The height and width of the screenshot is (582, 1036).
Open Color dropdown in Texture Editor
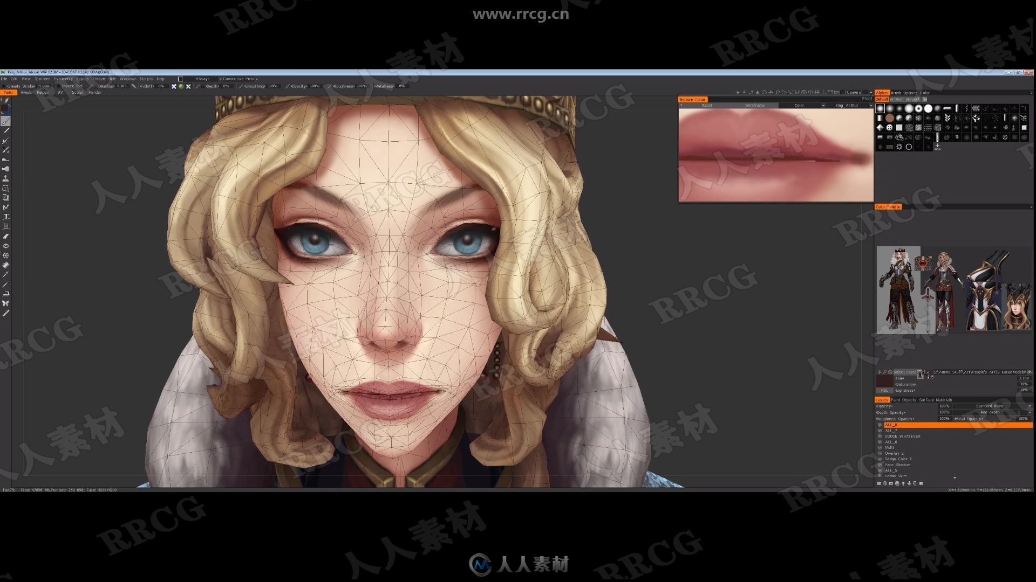pos(802,105)
